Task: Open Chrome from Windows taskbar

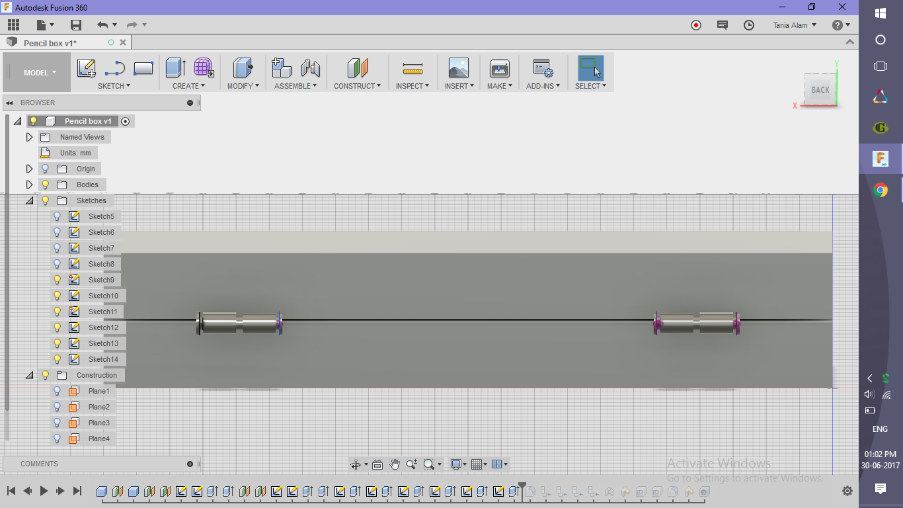Action: pos(881,190)
